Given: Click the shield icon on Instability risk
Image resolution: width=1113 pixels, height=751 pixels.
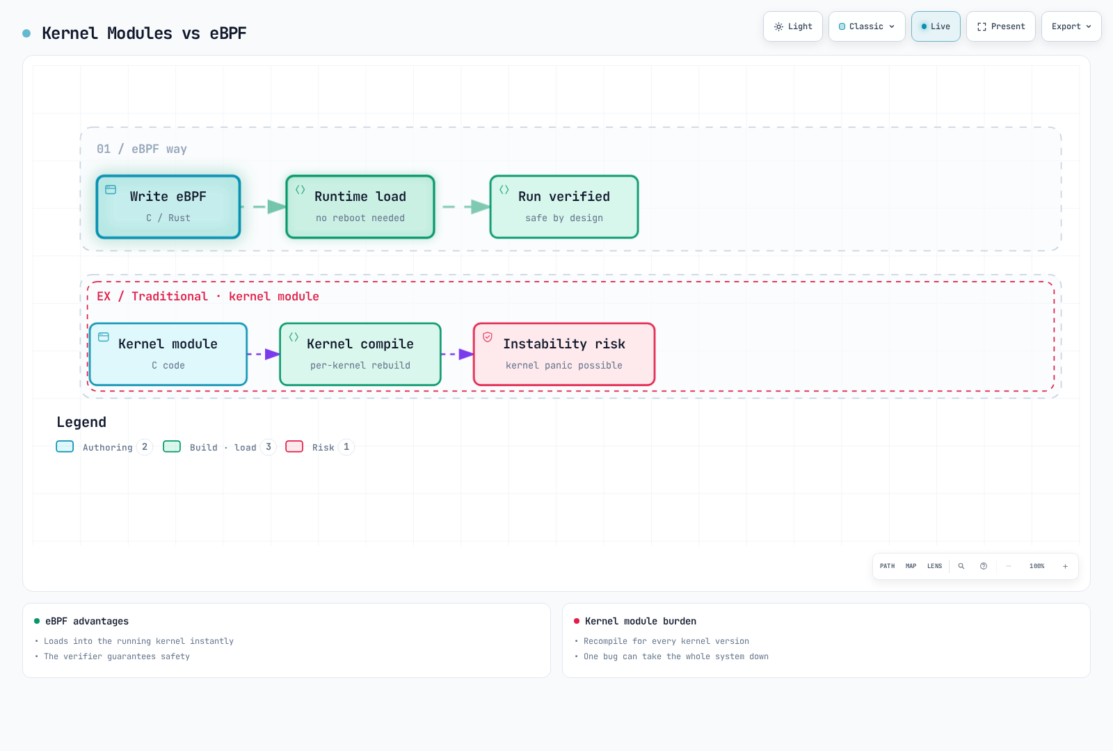Looking at the screenshot, I should pyautogui.click(x=488, y=337).
